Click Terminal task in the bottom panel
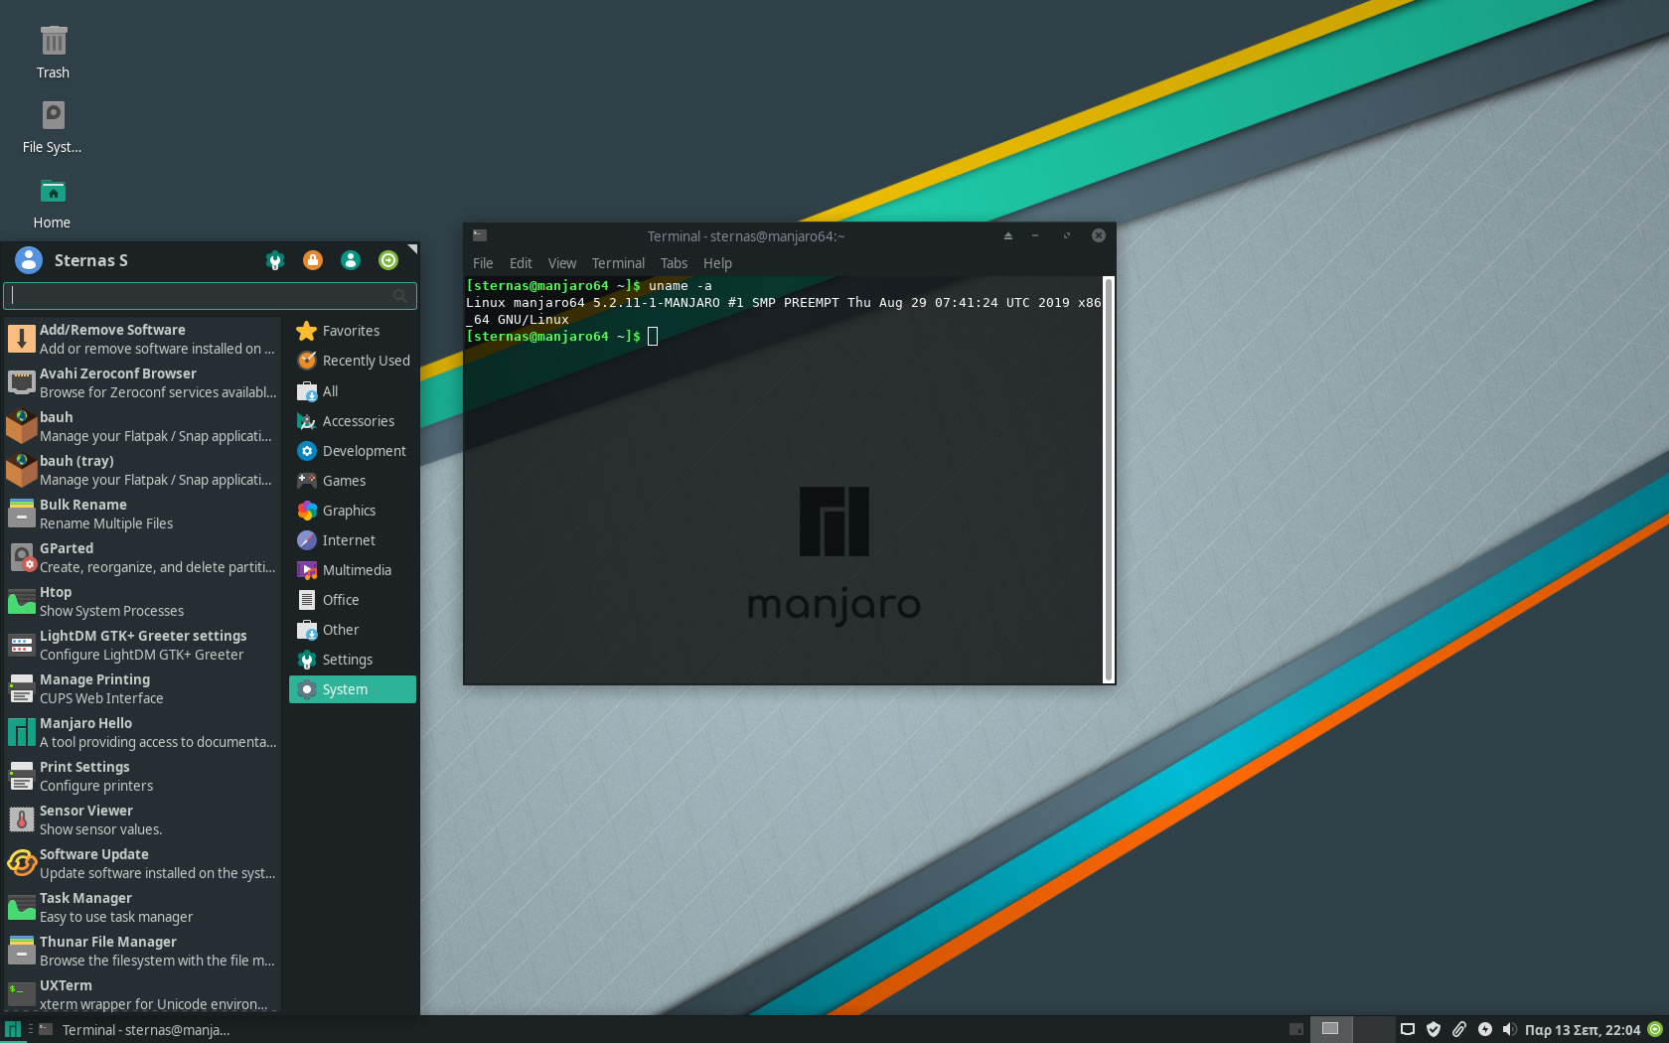 tap(134, 1030)
